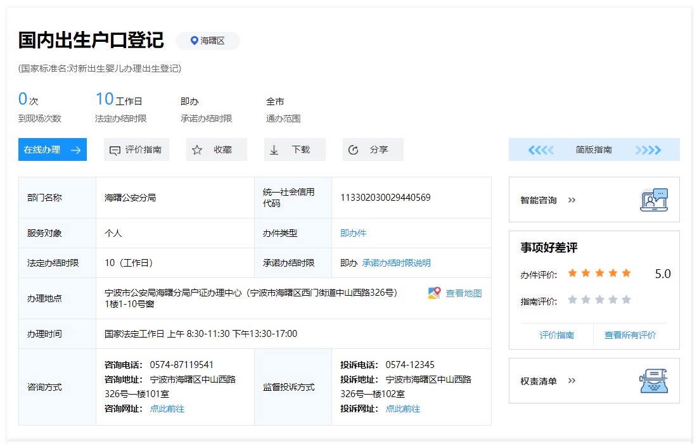Click the star icon for 收藏

click(197, 150)
